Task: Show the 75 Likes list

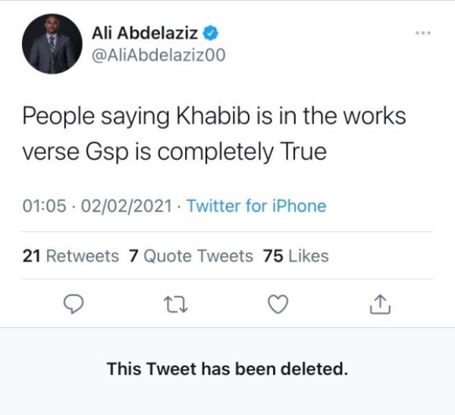Action: coord(295,256)
